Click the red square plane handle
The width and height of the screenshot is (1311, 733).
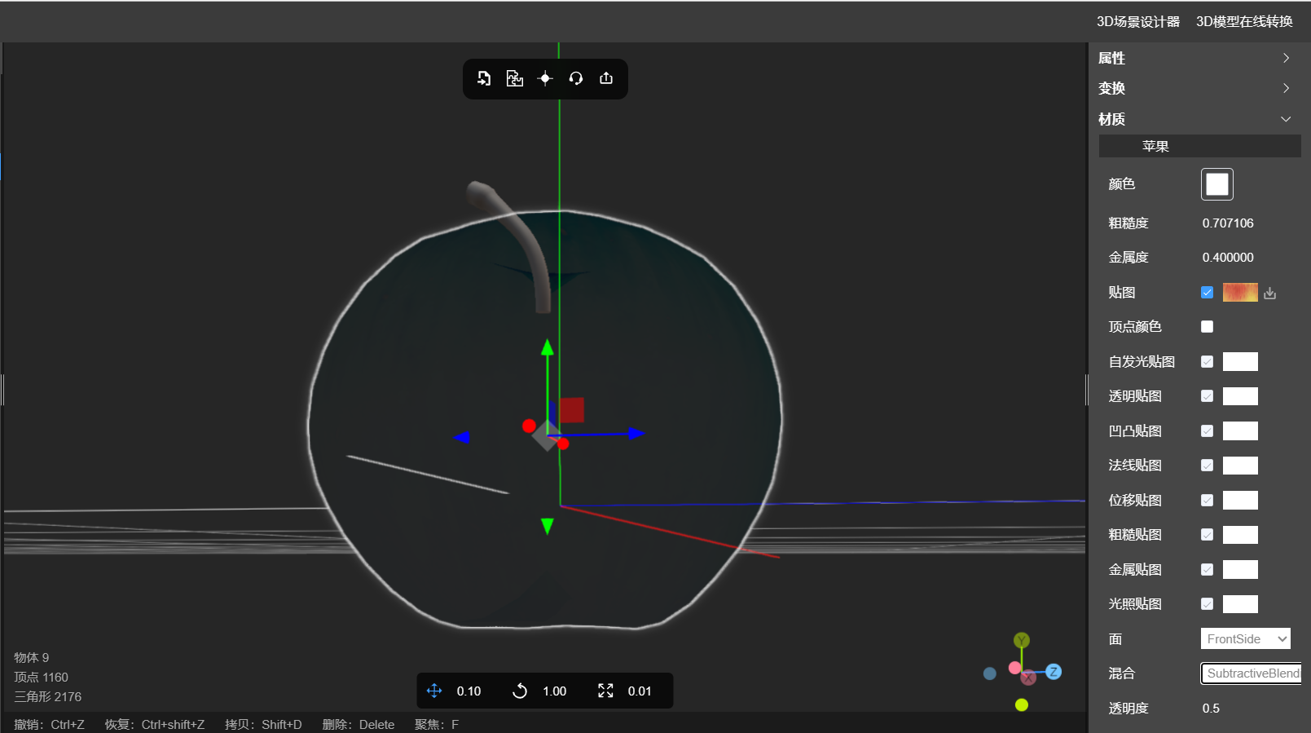tap(571, 409)
